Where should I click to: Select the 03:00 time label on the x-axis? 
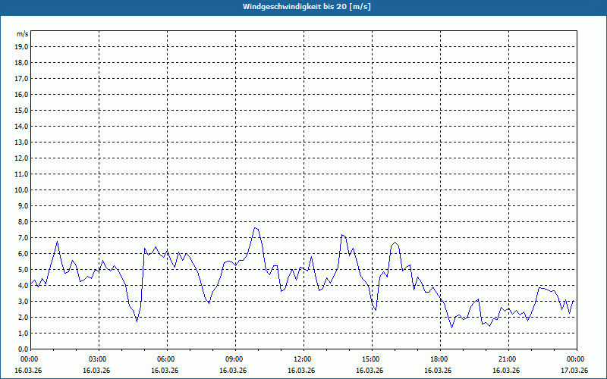[x=98, y=359]
